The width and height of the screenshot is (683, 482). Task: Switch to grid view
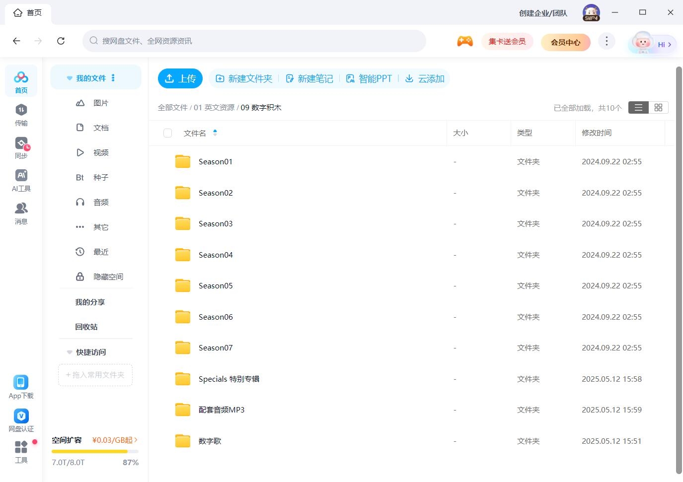[659, 107]
